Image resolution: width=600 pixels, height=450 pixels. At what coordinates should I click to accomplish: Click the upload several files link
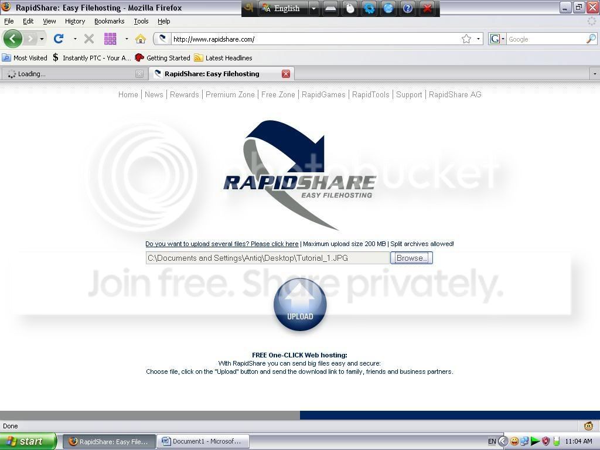point(222,244)
